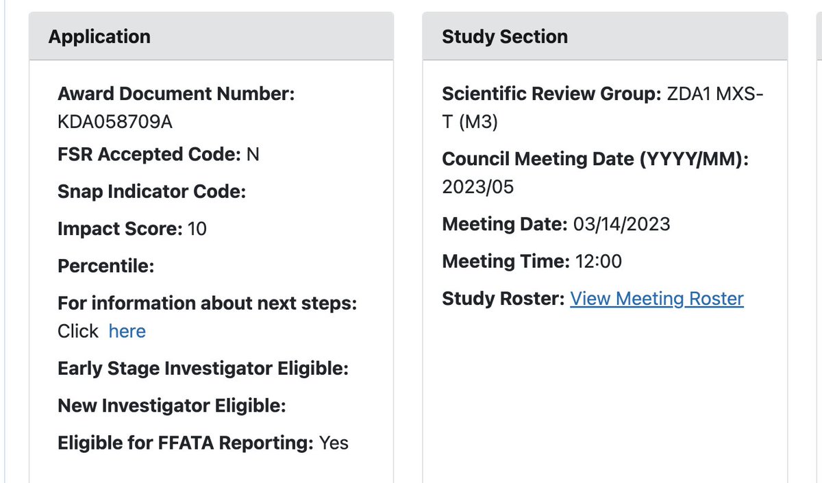
Task: Click the meeting date 03/14/2023
Action: tap(622, 224)
